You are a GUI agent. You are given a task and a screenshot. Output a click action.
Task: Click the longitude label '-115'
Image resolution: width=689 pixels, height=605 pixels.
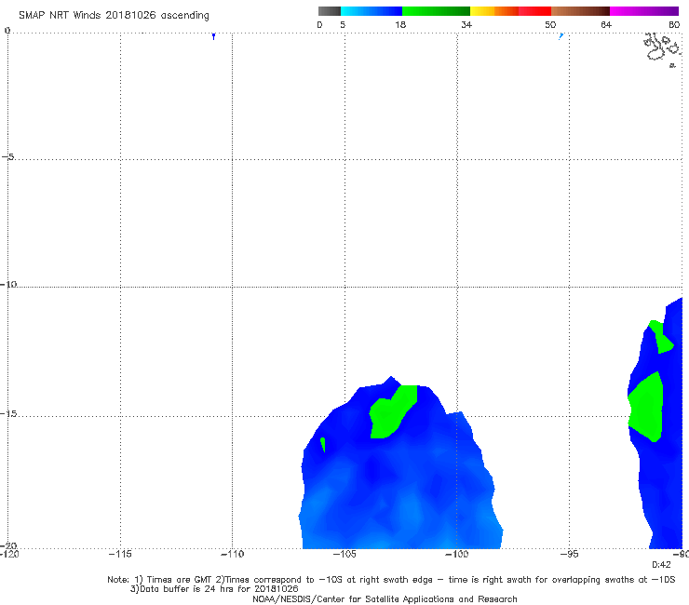point(120,554)
